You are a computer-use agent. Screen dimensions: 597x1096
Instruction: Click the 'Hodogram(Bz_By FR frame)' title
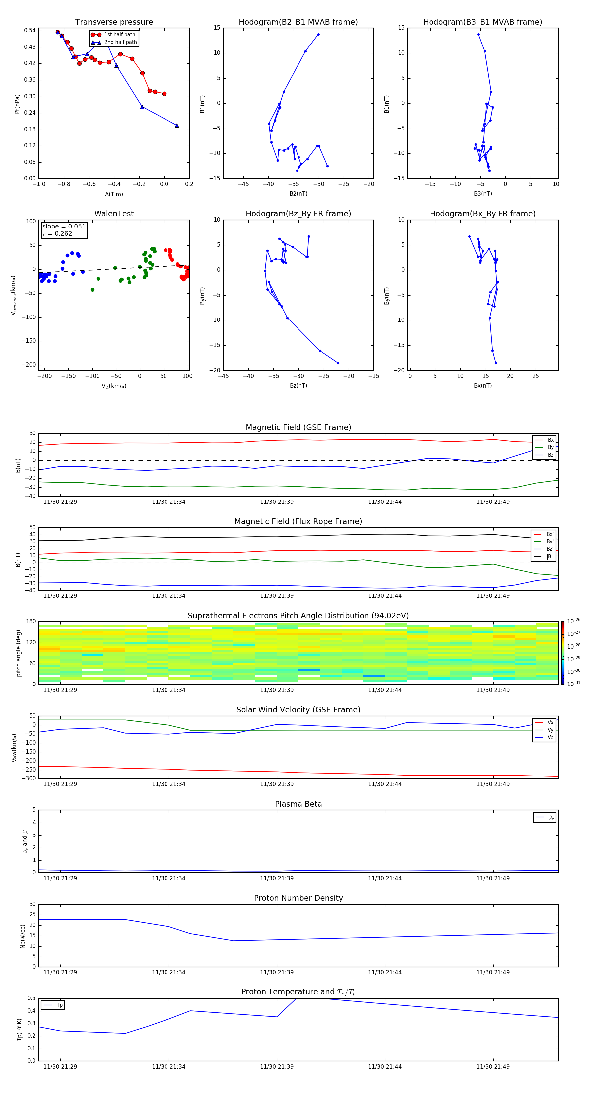point(298,214)
